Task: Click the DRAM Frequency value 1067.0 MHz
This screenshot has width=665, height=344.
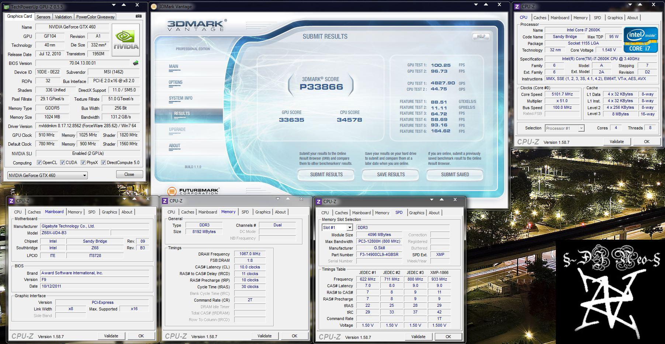Action: point(250,254)
